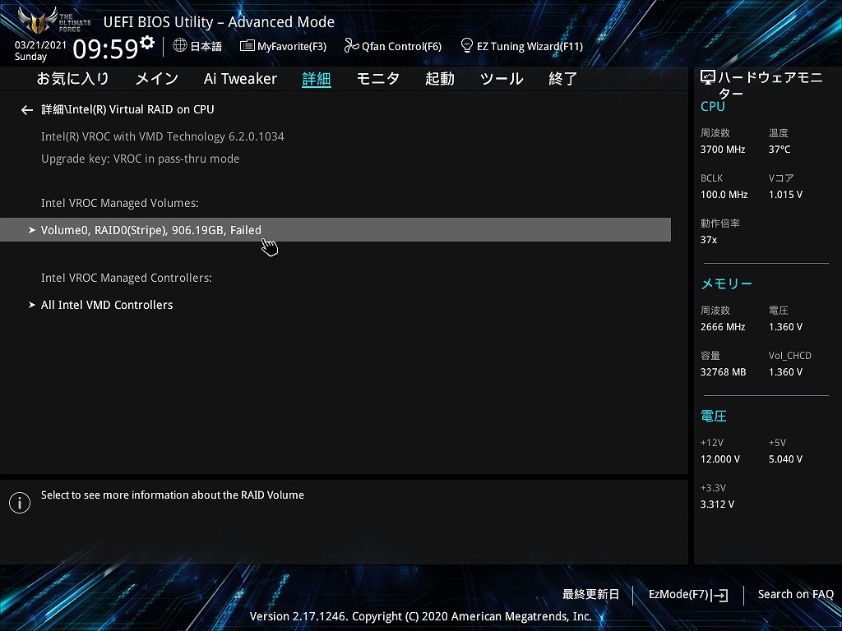Click the CPU frequency value 3700 MHz

[x=723, y=150]
